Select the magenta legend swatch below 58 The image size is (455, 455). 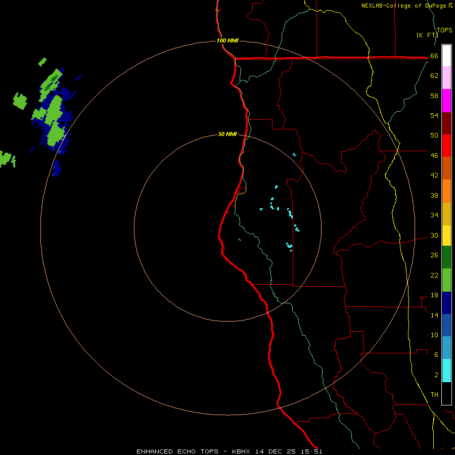click(446, 101)
